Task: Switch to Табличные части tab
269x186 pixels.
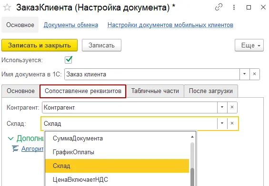Action: coord(155,91)
